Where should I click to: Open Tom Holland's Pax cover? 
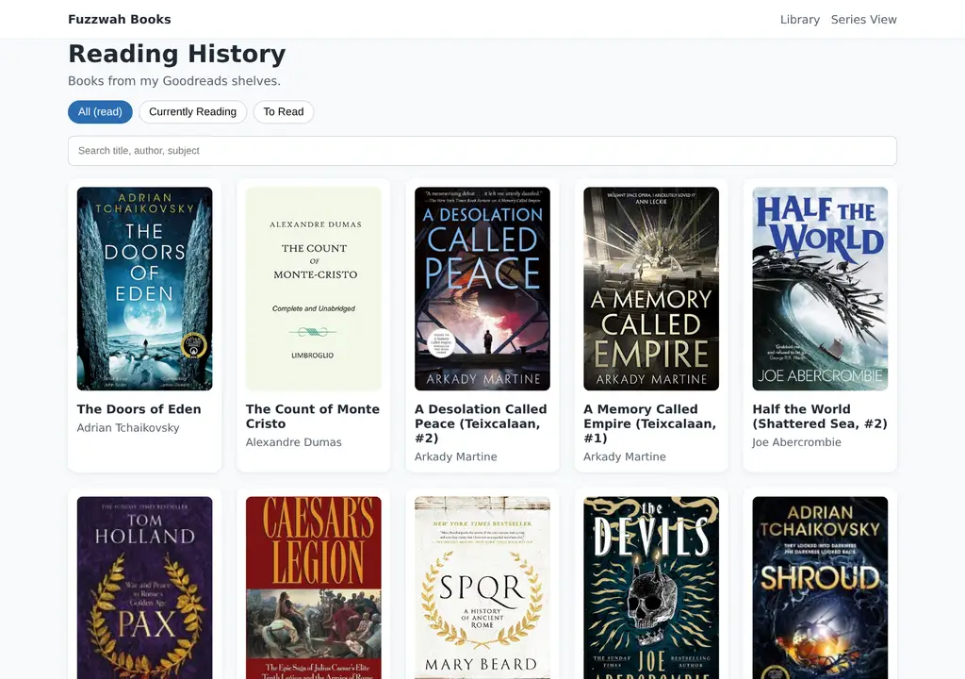(x=144, y=588)
